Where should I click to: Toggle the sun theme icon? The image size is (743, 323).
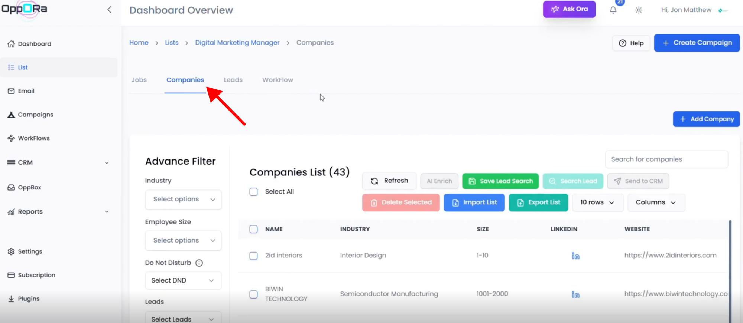point(639,10)
